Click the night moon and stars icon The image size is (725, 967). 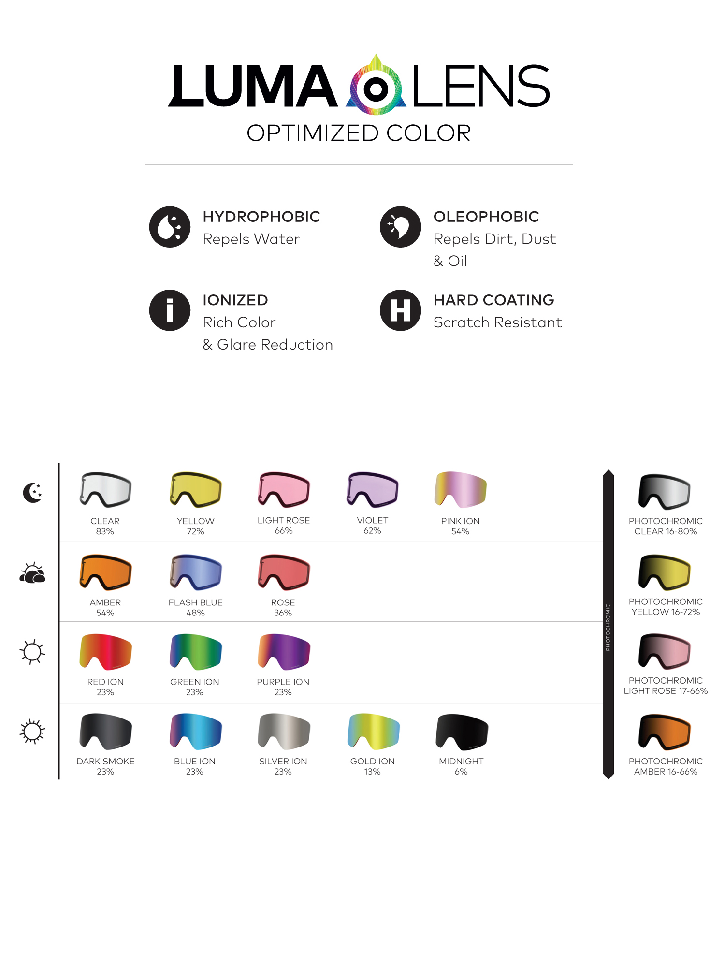pos(32,493)
